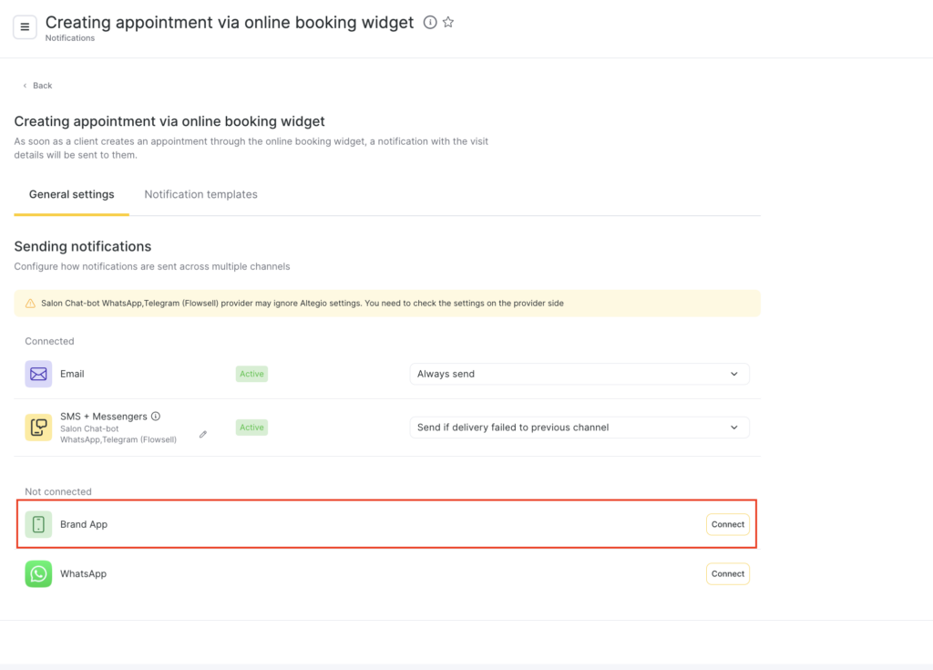This screenshot has width=933, height=670.
Task: Click the SMS + Messengers chat icon
Action: click(38, 428)
